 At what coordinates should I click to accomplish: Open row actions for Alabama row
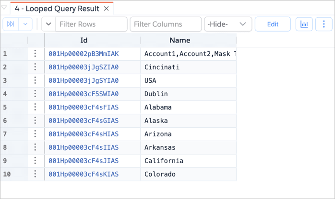pyautogui.click(x=35, y=107)
